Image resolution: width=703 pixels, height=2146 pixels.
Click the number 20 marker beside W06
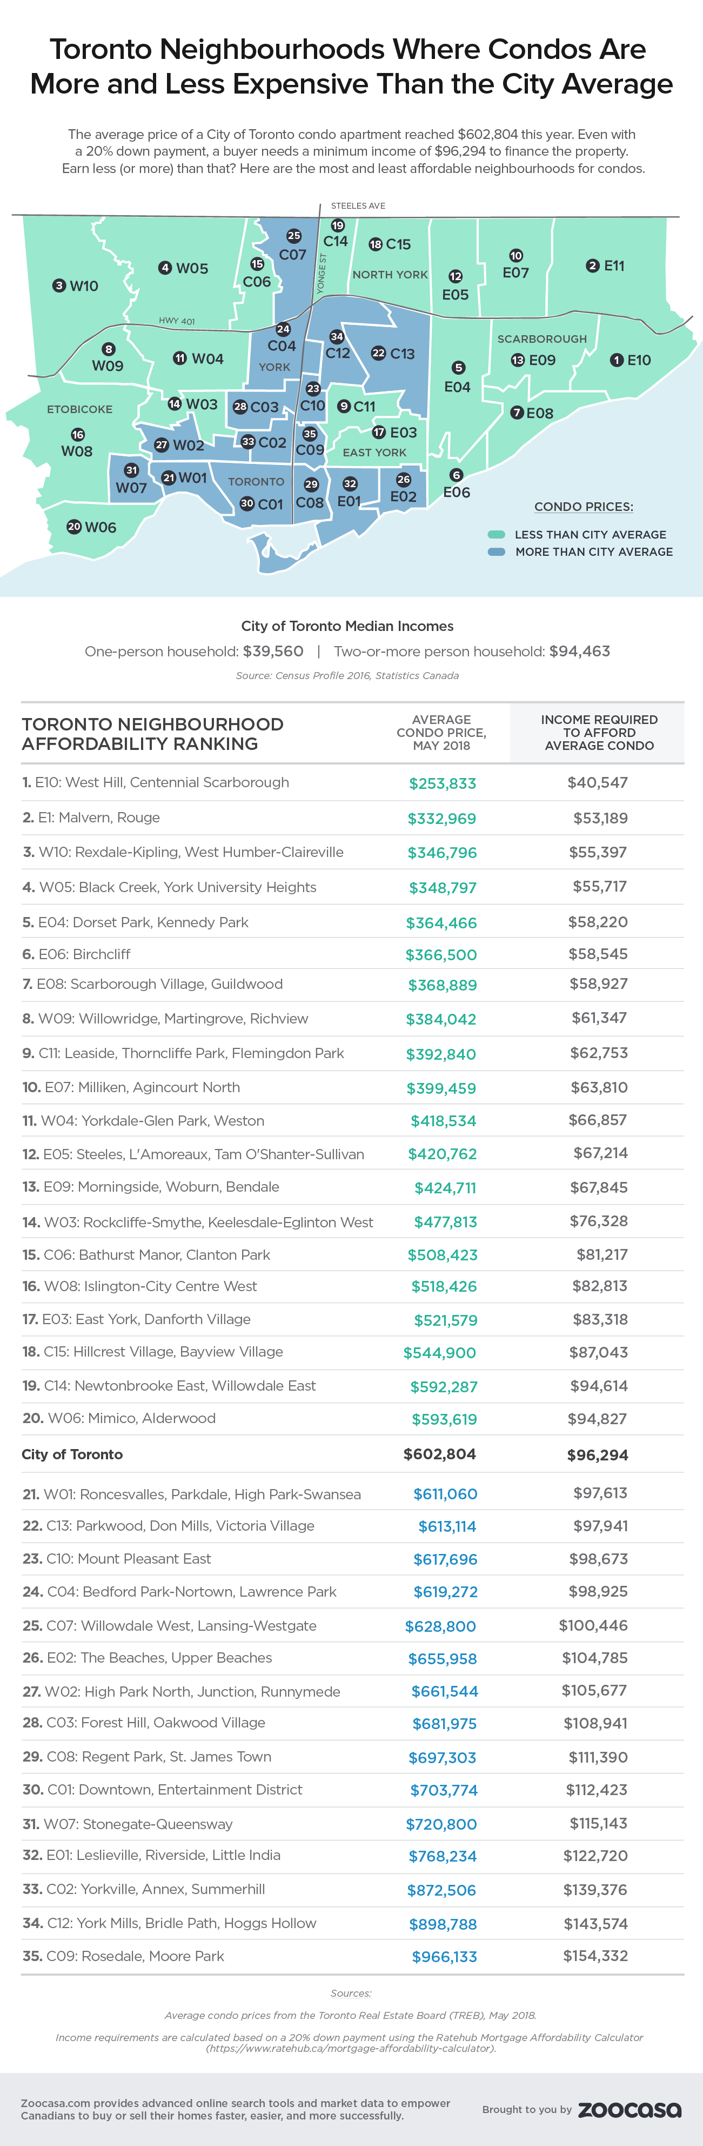pyautogui.click(x=74, y=527)
